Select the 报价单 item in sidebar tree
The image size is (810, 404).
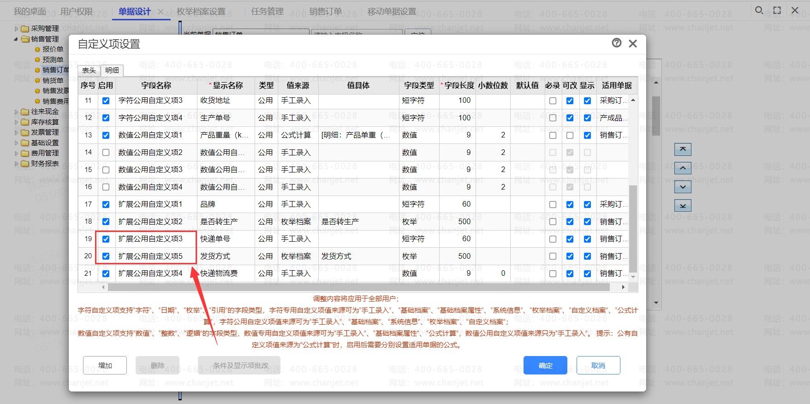pos(53,49)
